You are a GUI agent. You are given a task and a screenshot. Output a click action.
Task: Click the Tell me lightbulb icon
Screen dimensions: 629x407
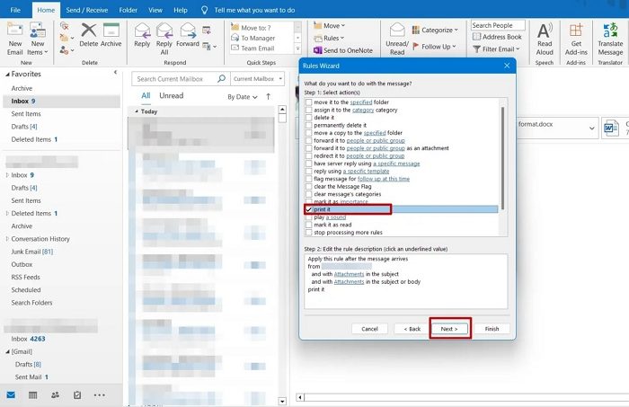(204, 10)
